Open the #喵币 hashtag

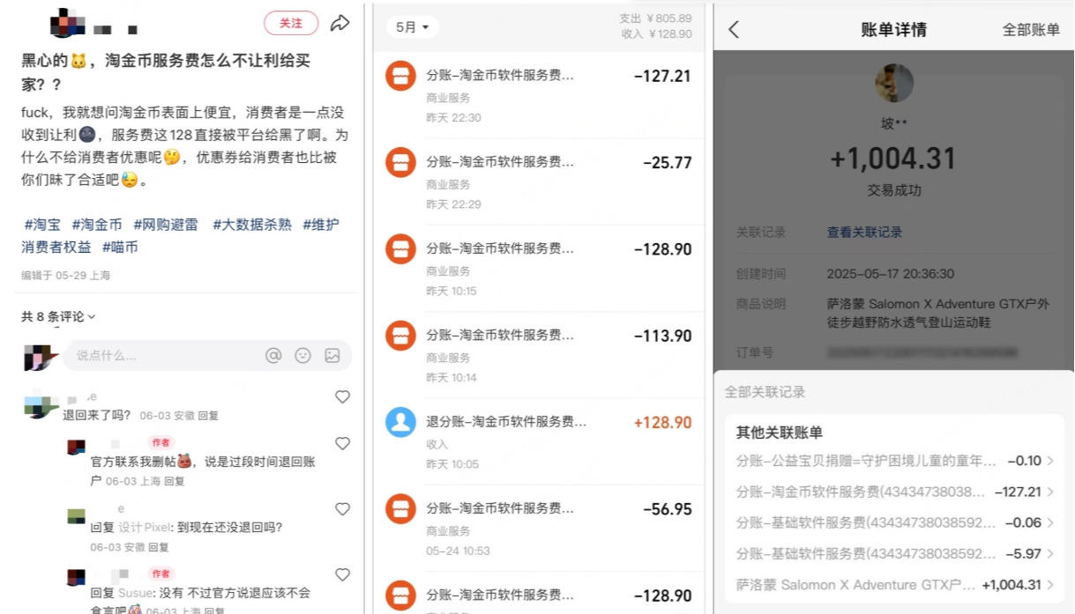pos(120,248)
